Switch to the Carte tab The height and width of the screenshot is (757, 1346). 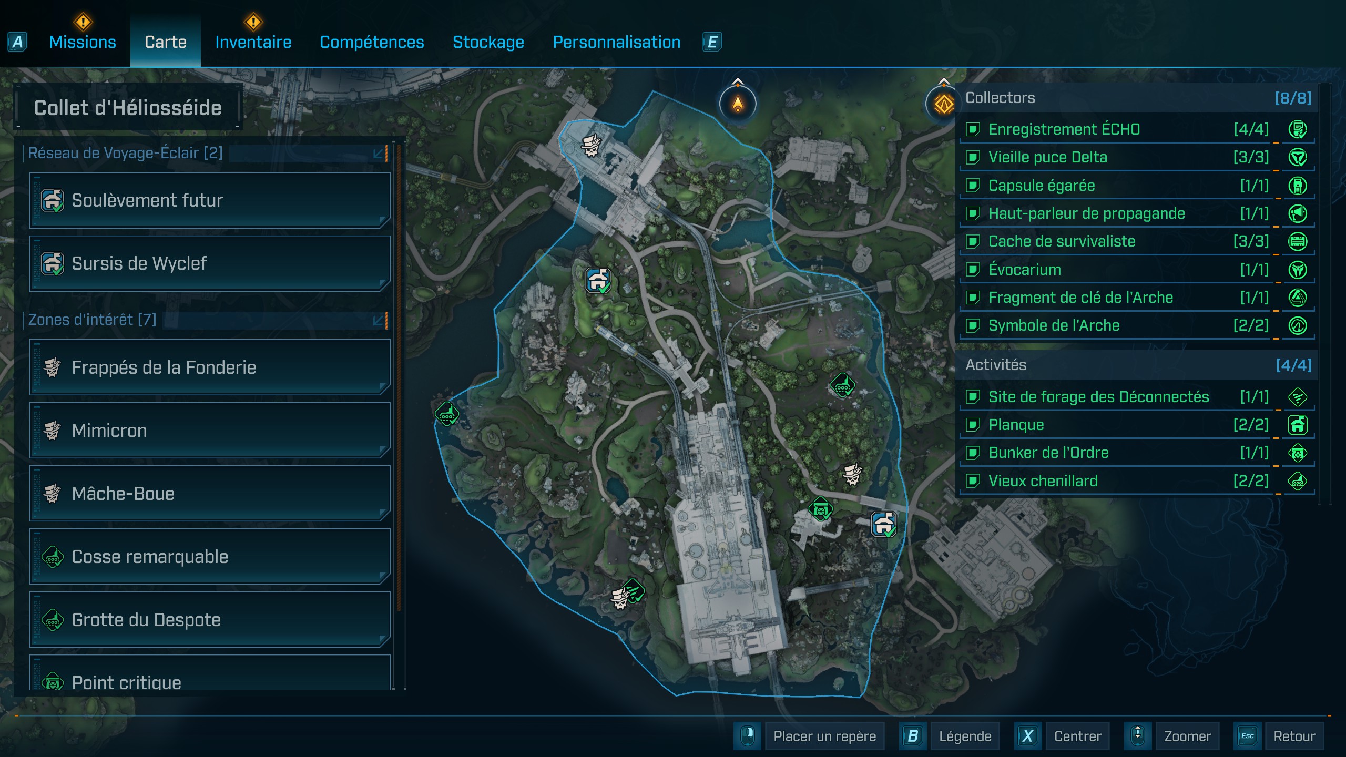point(166,42)
